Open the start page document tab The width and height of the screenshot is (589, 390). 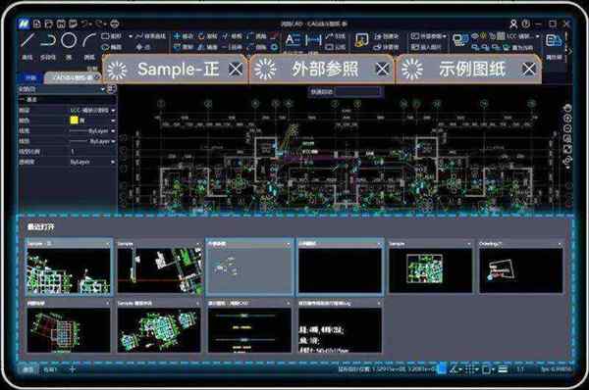click(x=30, y=77)
